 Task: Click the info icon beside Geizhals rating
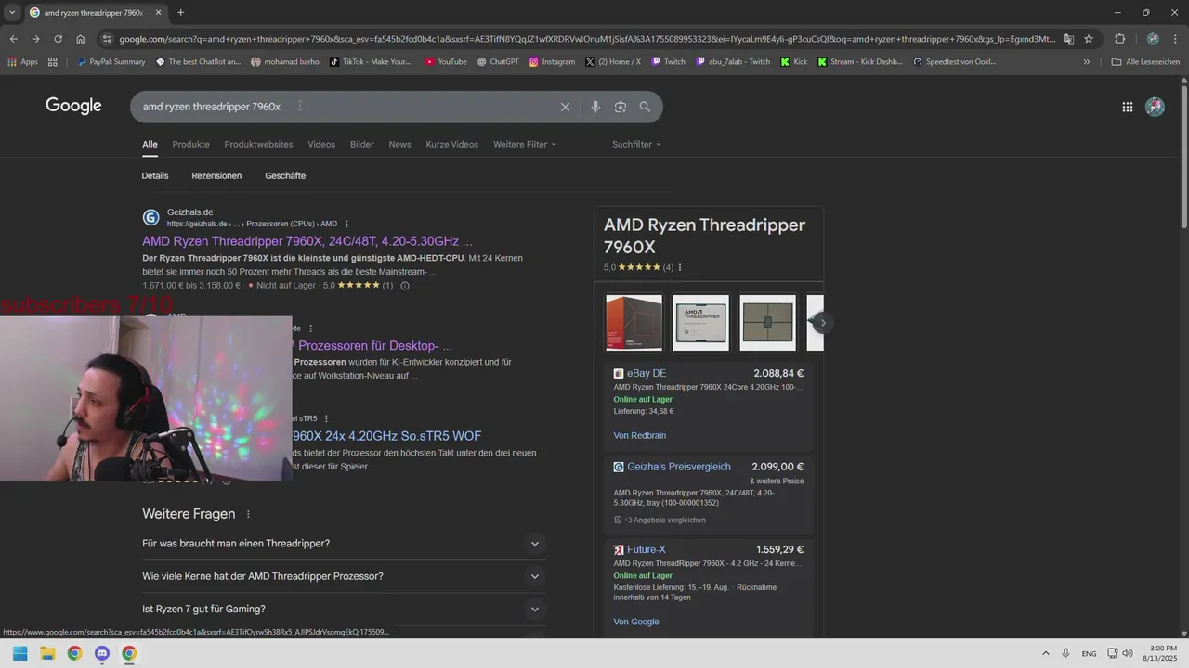coord(404,286)
